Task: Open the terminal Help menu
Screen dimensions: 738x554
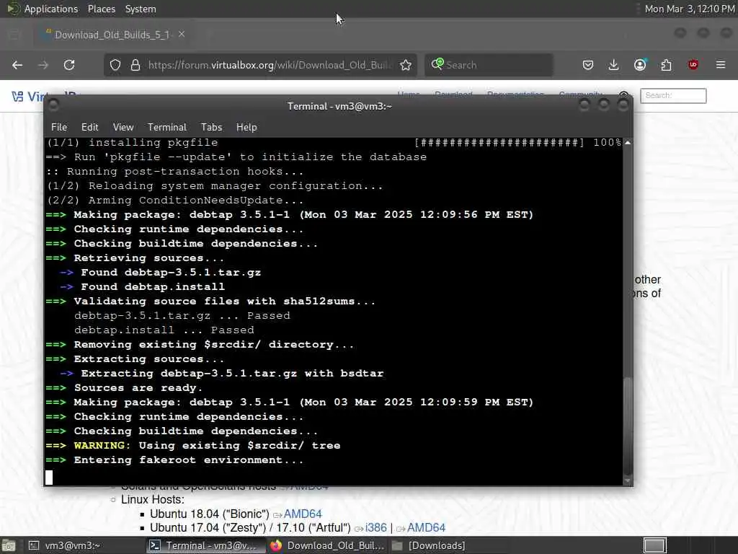Action: (246, 127)
